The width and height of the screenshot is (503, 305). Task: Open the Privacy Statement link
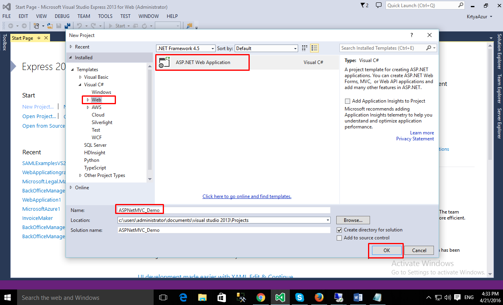(x=415, y=139)
